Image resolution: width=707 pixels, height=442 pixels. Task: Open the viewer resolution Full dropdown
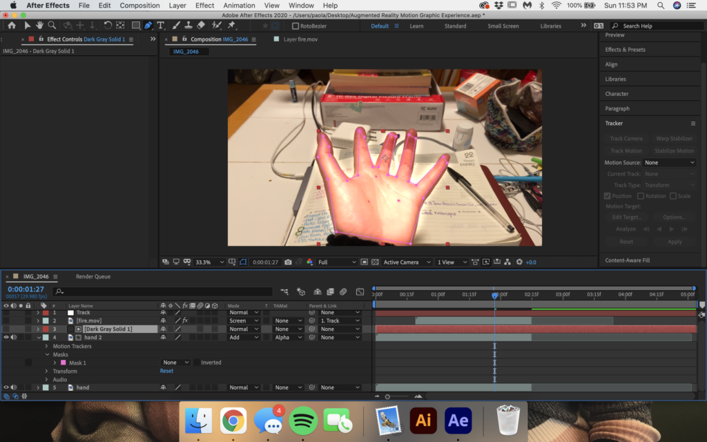coord(336,262)
